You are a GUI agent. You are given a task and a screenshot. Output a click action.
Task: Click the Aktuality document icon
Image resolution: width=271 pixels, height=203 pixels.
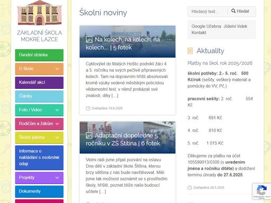point(190,51)
